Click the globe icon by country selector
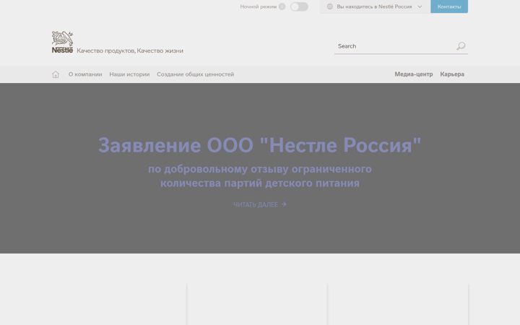The width and height of the screenshot is (520, 325). click(329, 6)
